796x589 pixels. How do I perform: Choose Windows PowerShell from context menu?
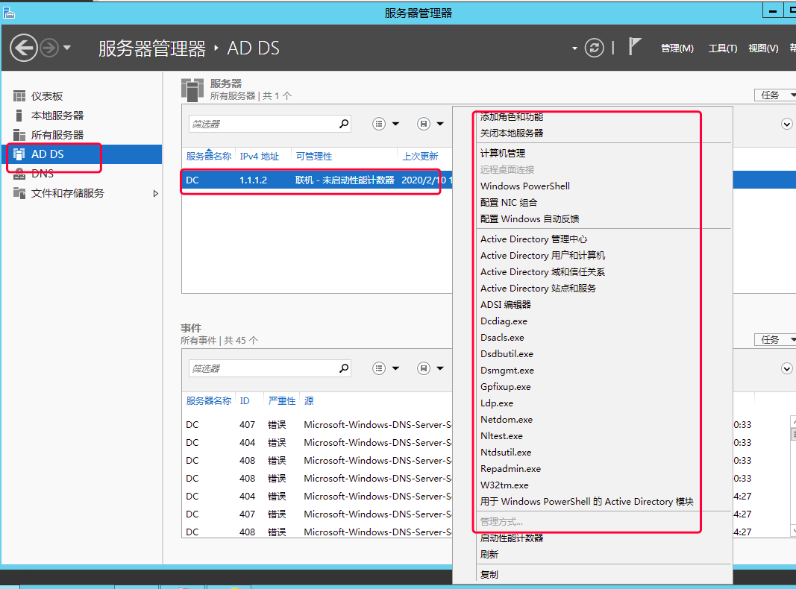click(x=525, y=186)
